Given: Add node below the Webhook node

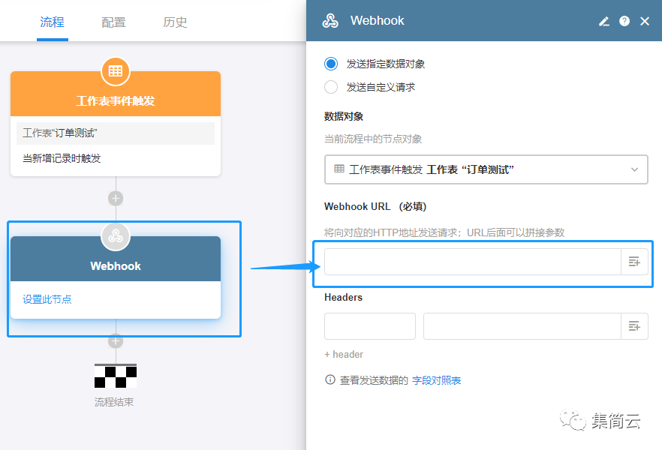Looking at the screenshot, I should click(x=116, y=340).
